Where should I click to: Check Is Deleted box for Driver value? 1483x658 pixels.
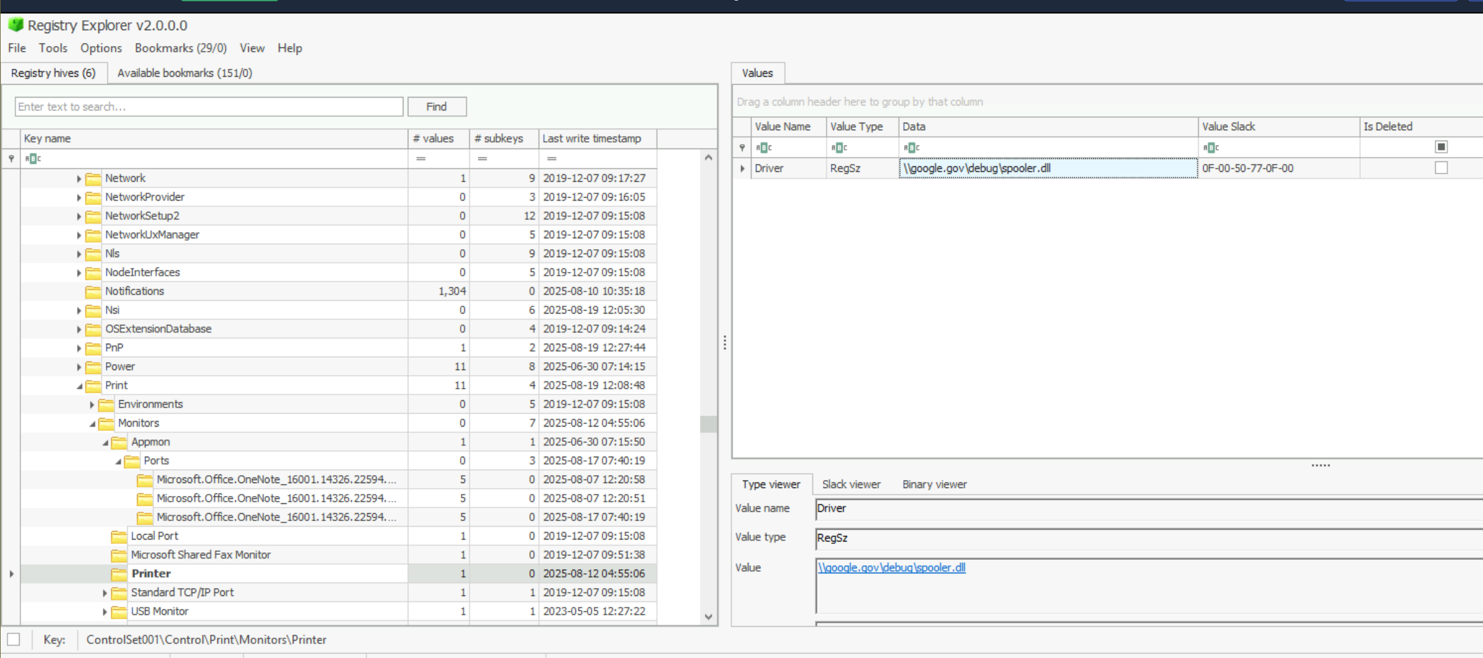point(1441,168)
